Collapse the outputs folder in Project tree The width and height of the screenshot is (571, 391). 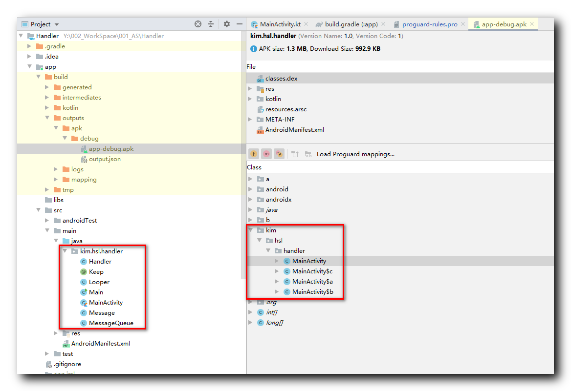(46, 118)
